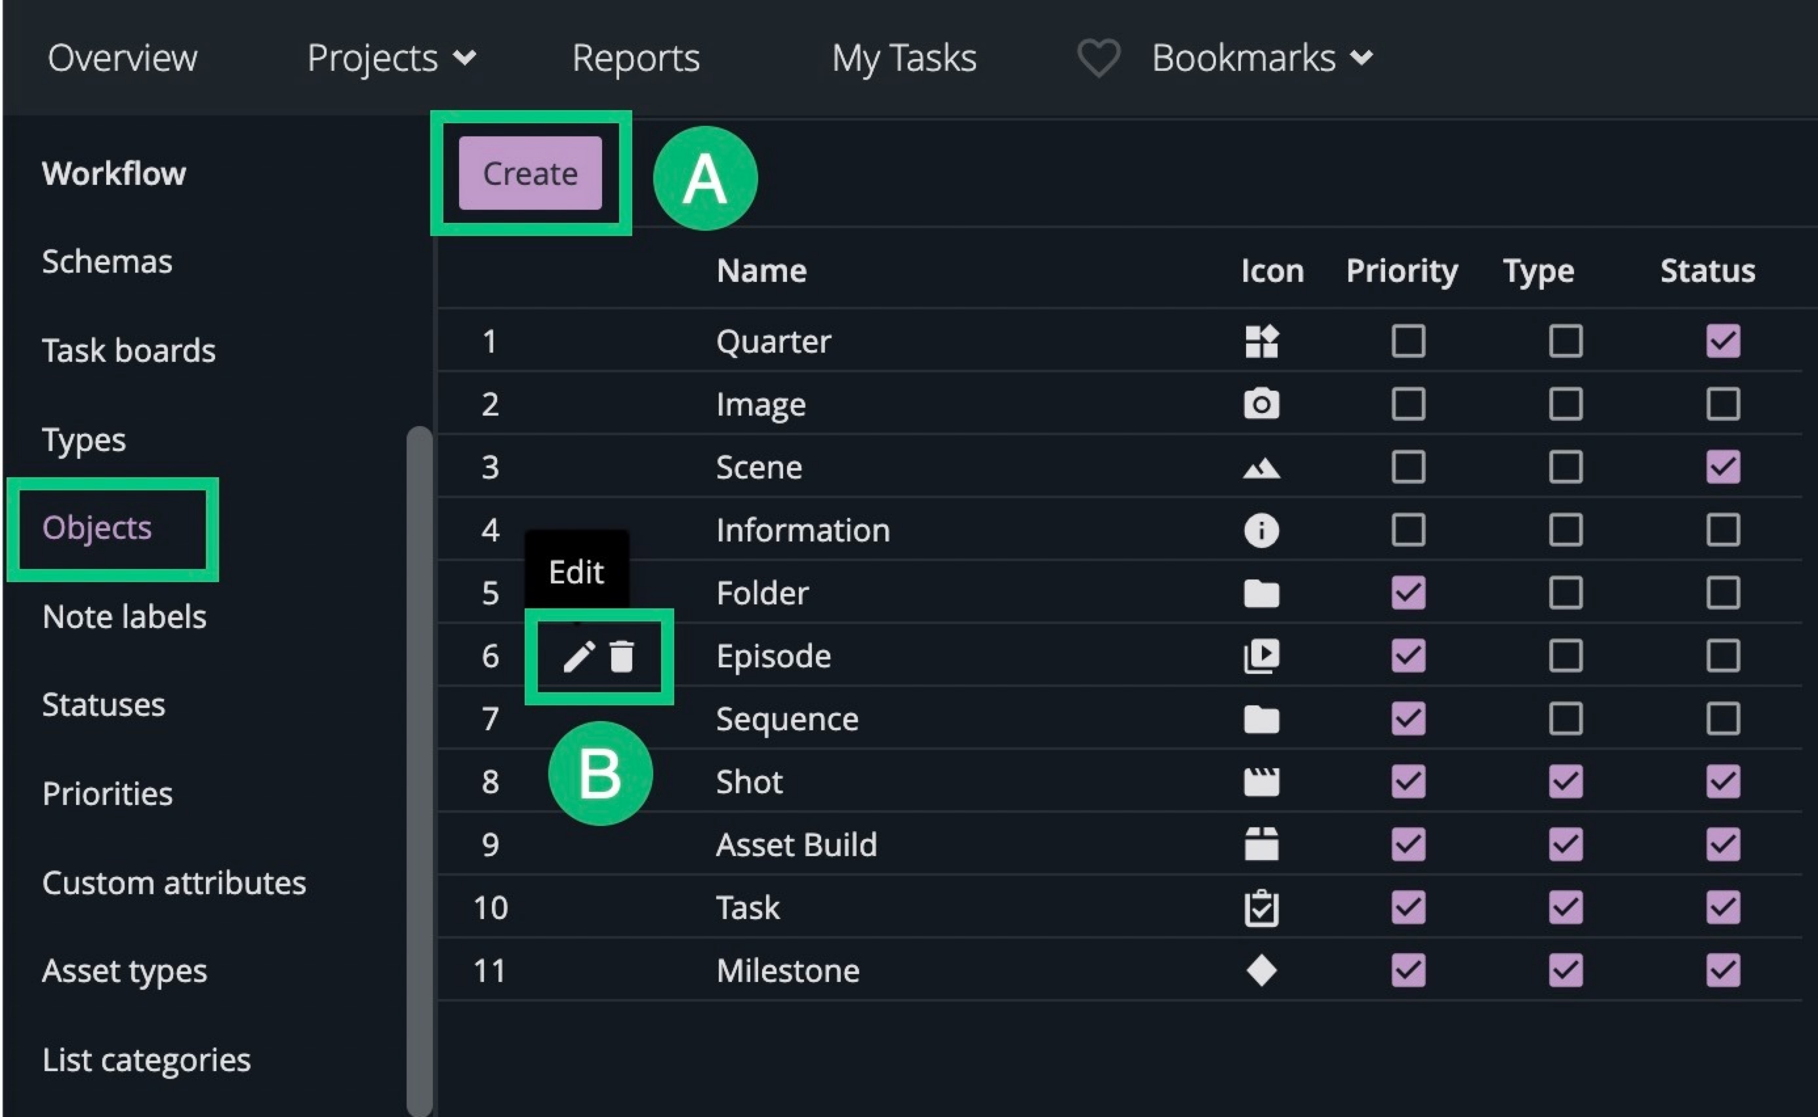Select Objects in the sidebar
The height and width of the screenshot is (1117, 1818).
coord(97,528)
